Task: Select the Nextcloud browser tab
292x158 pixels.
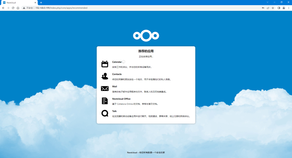Action: pos(19,3)
